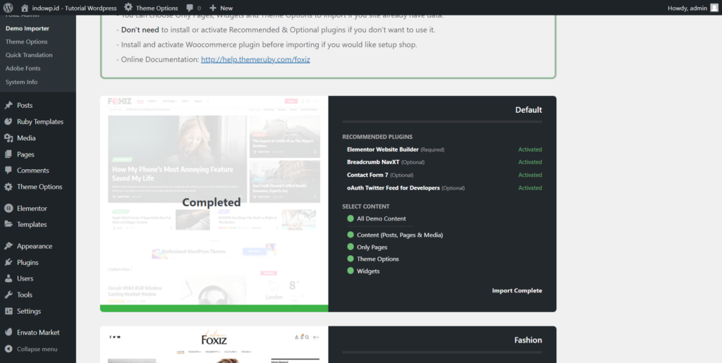This screenshot has width=722, height=363.
Task: Click Collapse menu text
Action: click(37, 349)
